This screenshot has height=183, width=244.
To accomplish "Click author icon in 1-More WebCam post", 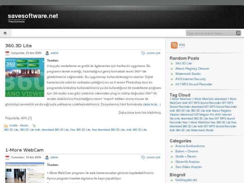I will (x=47, y=157).
